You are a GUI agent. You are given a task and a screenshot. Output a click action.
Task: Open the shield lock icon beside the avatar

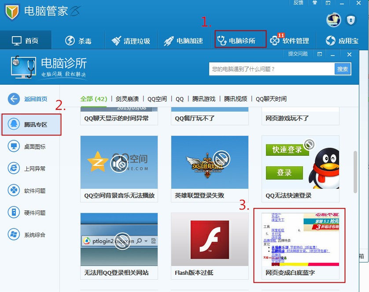[351, 20]
